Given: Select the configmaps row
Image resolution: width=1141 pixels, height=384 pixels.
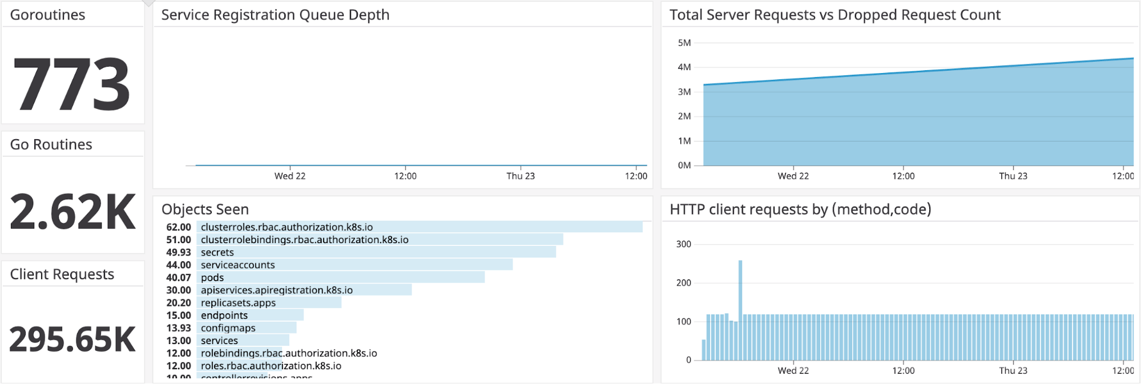Looking at the screenshot, I should (x=247, y=328).
